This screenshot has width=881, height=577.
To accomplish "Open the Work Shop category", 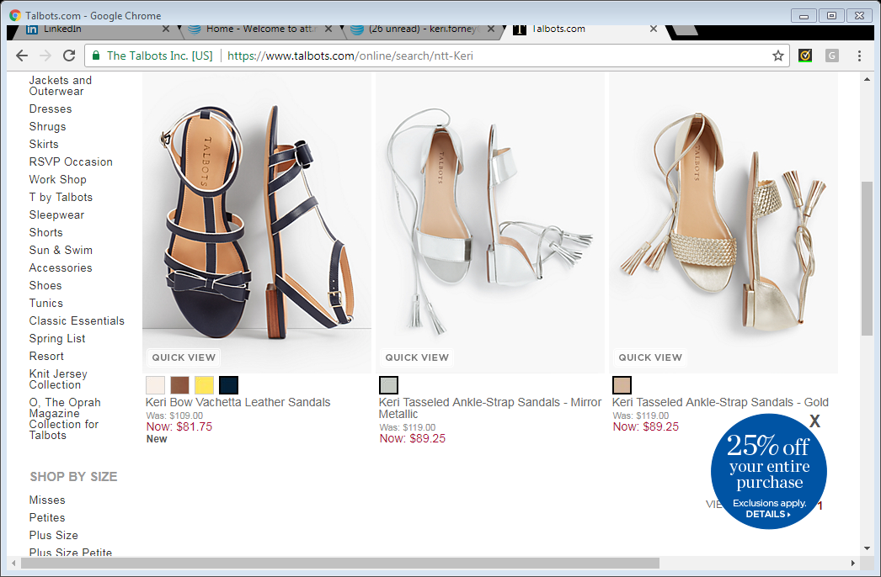I will (x=58, y=180).
